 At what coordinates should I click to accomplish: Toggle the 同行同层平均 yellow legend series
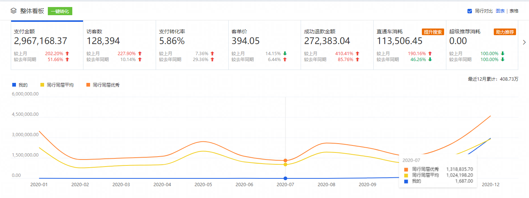[x=57, y=85]
